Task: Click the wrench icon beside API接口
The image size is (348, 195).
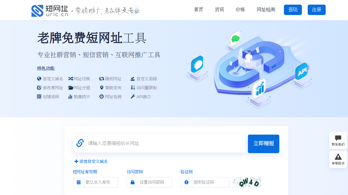Action: (x=133, y=96)
